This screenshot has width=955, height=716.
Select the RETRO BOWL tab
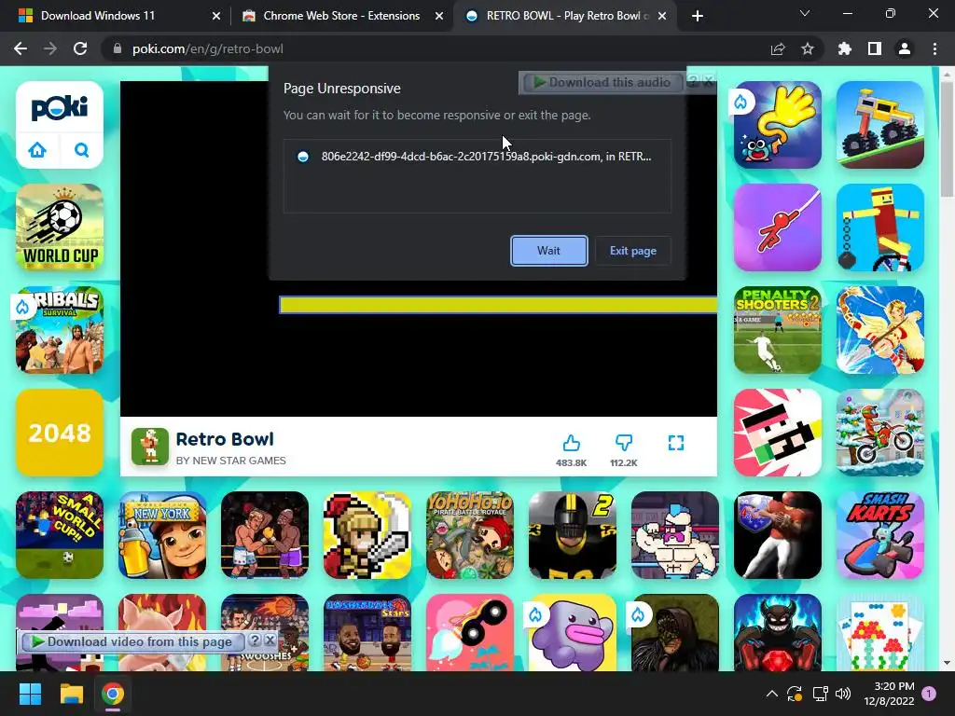[566, 16]
